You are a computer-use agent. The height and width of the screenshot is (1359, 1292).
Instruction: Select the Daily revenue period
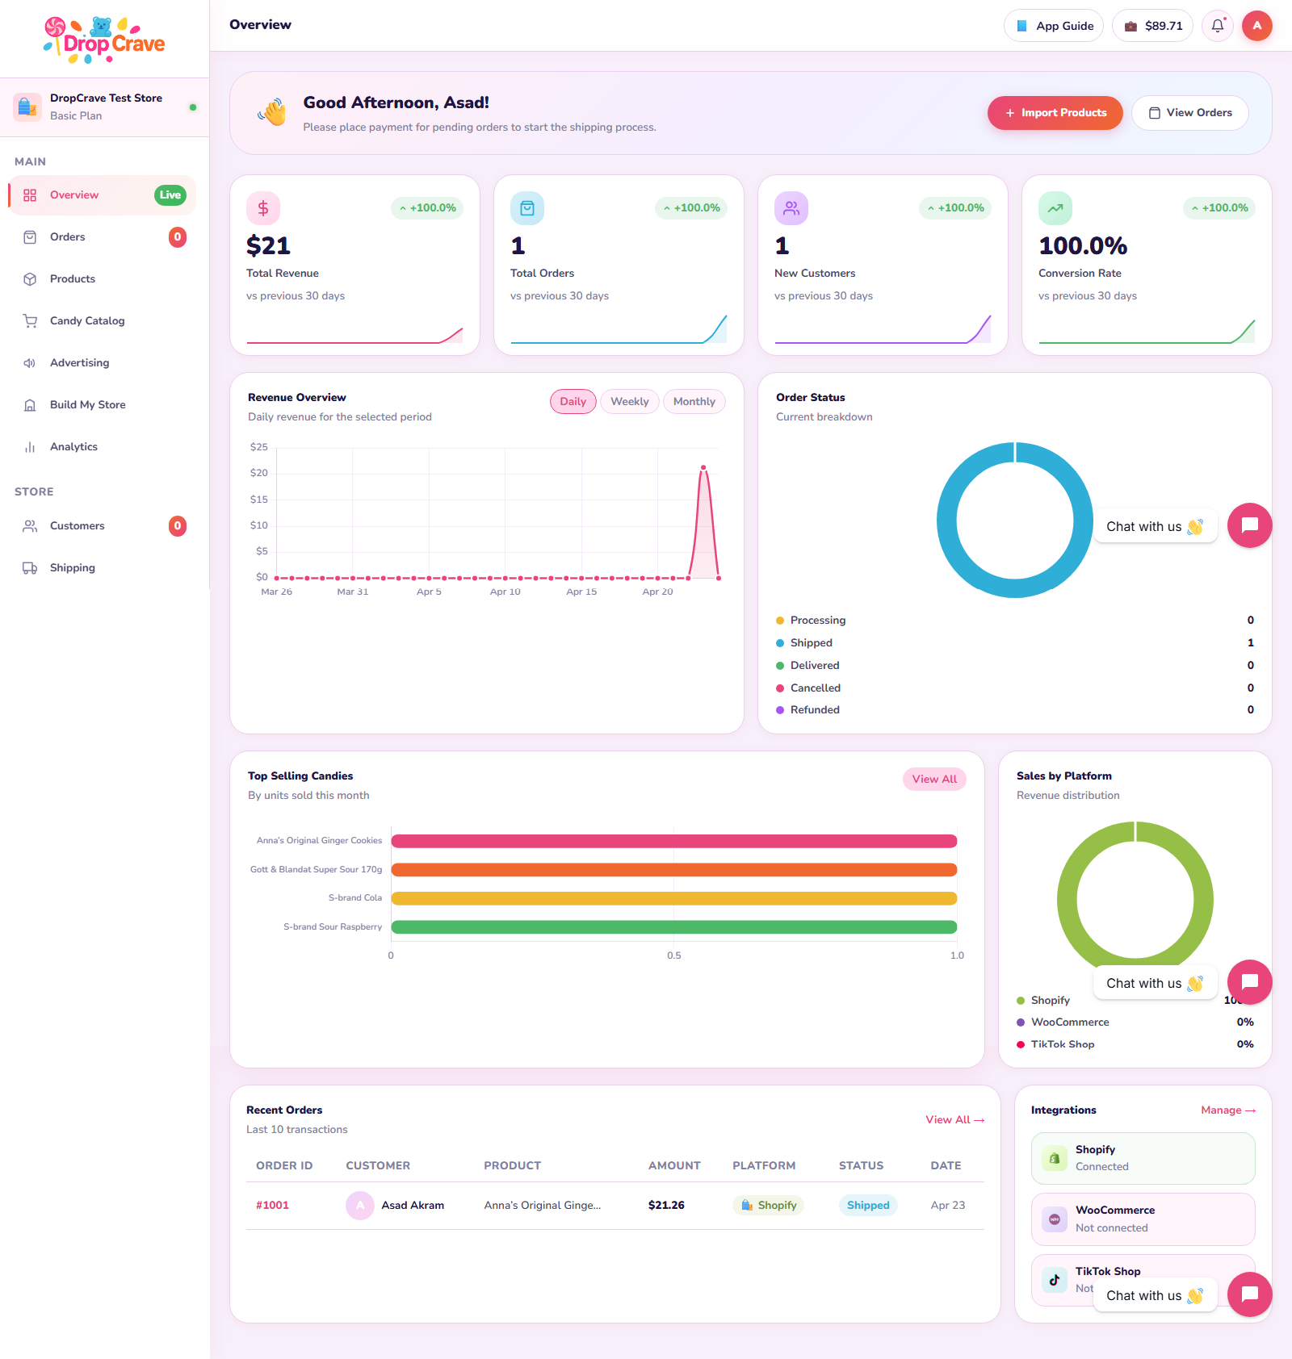[573, 402]
